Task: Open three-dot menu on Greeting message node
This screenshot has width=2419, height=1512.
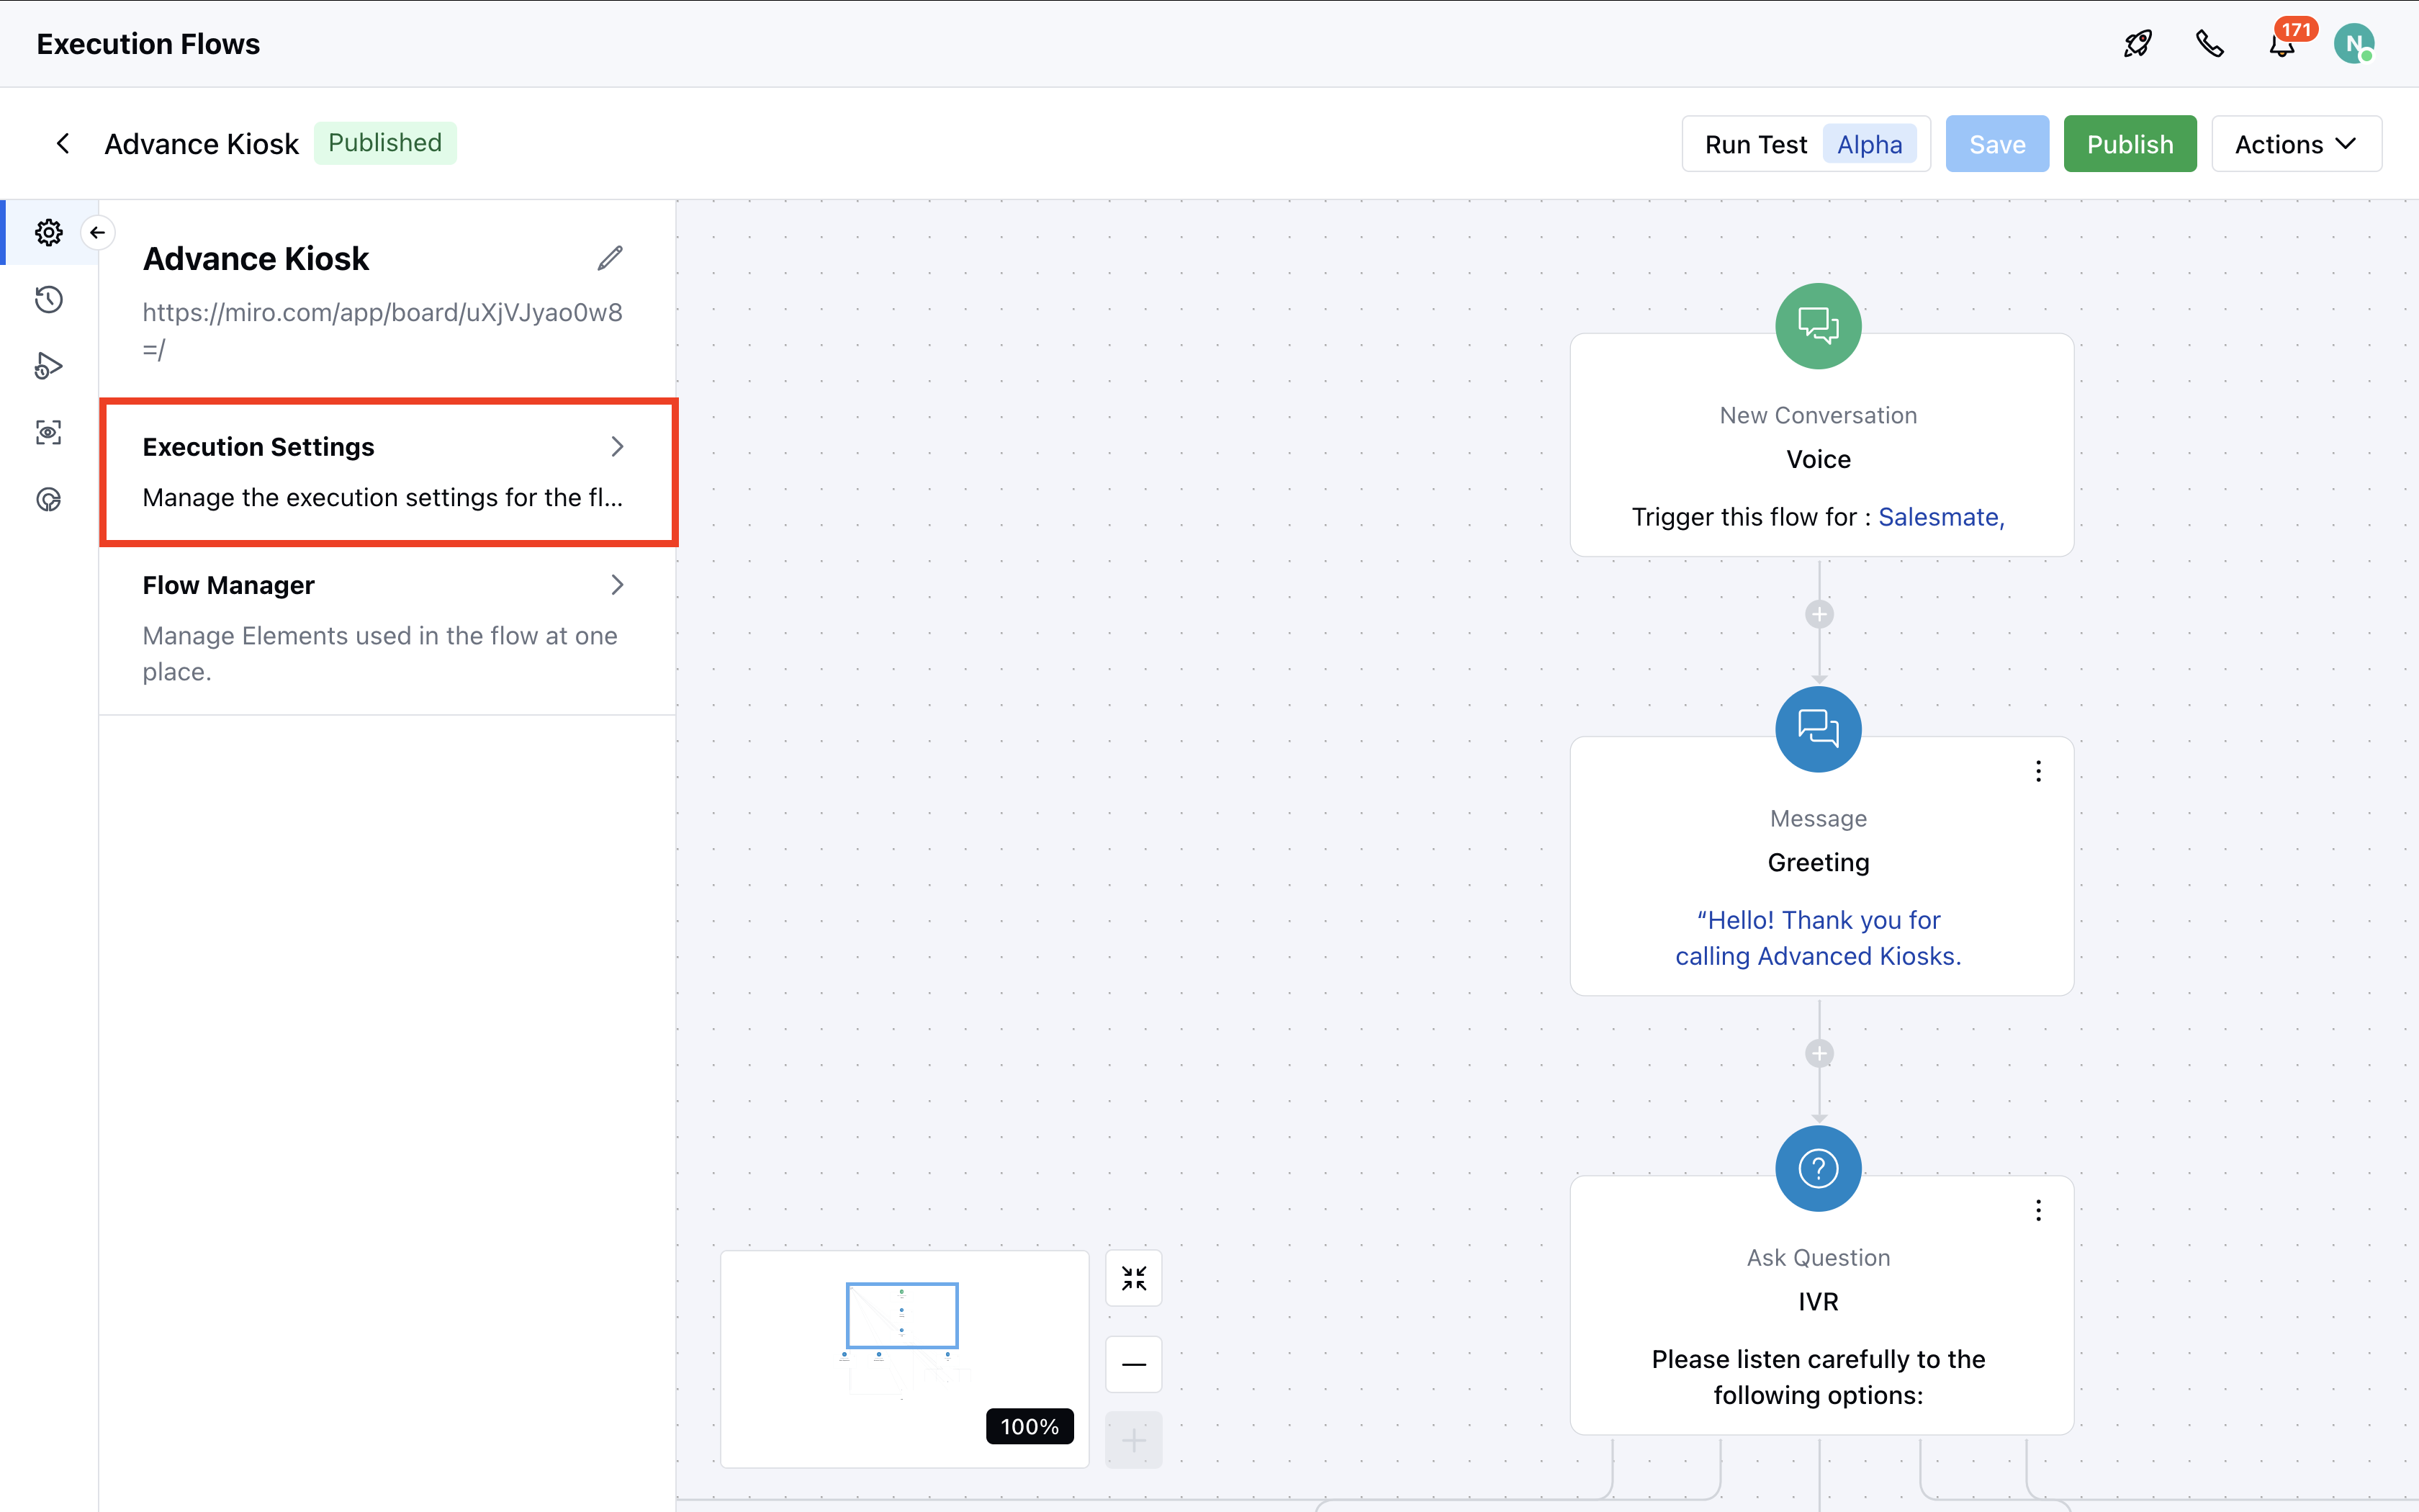Action: [2038, 771]
